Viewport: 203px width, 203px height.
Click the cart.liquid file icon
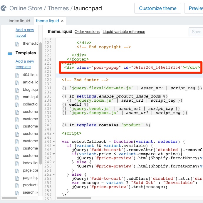pos(17,97)
